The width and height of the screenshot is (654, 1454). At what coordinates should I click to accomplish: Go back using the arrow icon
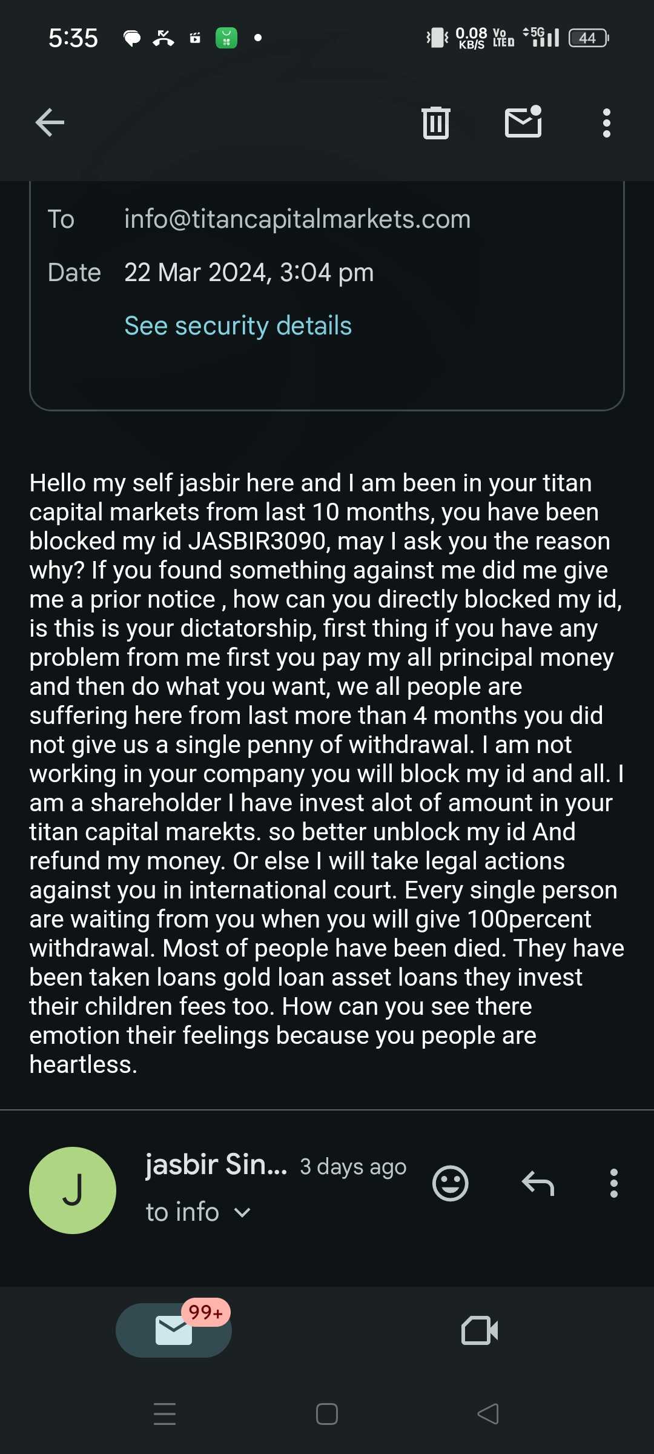pyautogui.click(x=50, y=123)
